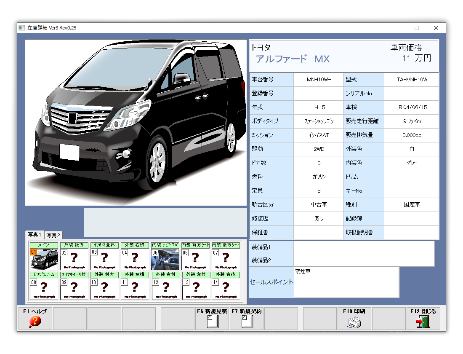Click the exterior color value 白
Viewport: 463px width, 354px height.
(x=412, y=149)
